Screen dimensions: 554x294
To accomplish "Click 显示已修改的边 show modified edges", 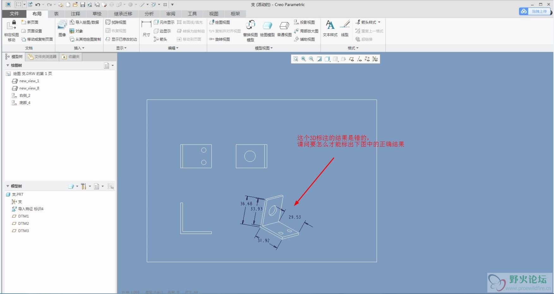I will 121,39.
